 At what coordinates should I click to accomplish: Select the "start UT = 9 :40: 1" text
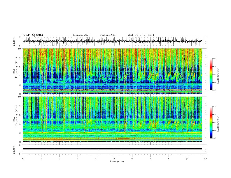point(141,35)
